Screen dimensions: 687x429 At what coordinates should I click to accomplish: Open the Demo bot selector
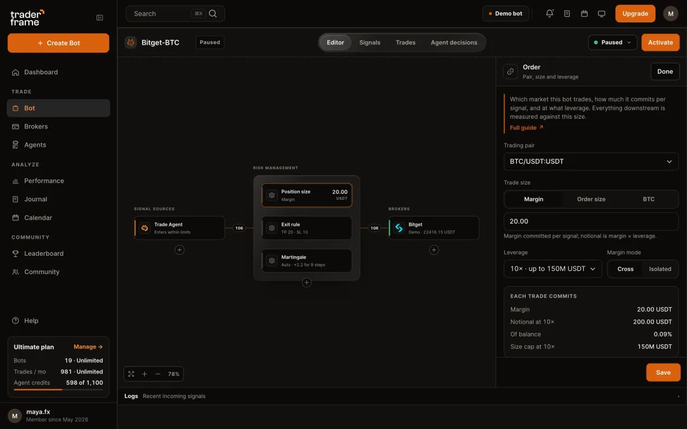click(506, 13)
